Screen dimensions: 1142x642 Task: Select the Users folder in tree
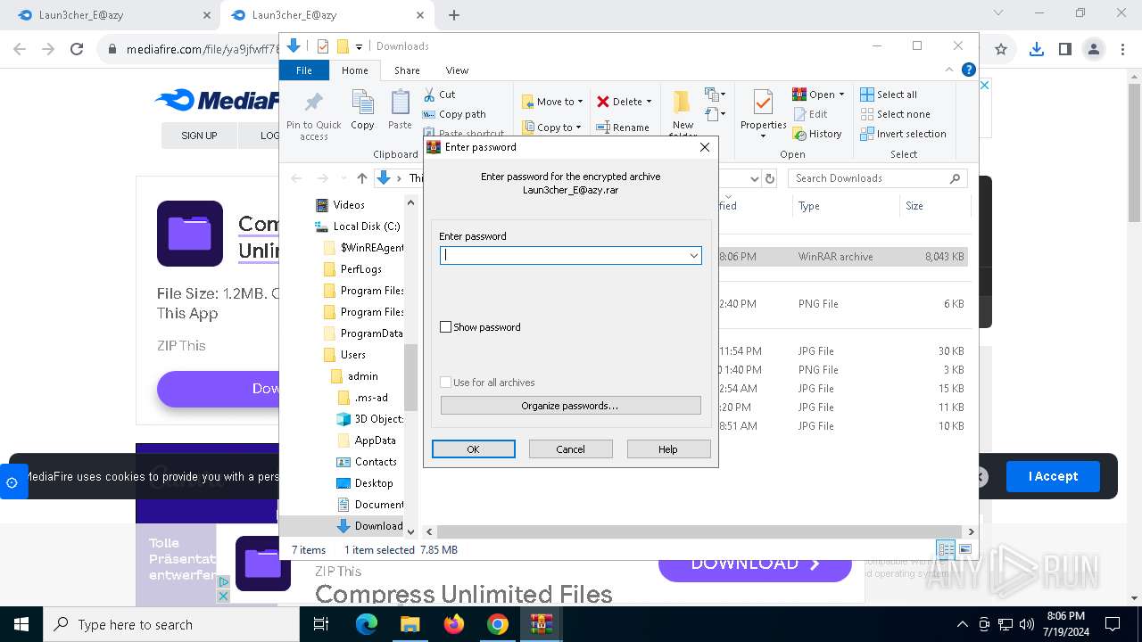[x=346, y=355]
